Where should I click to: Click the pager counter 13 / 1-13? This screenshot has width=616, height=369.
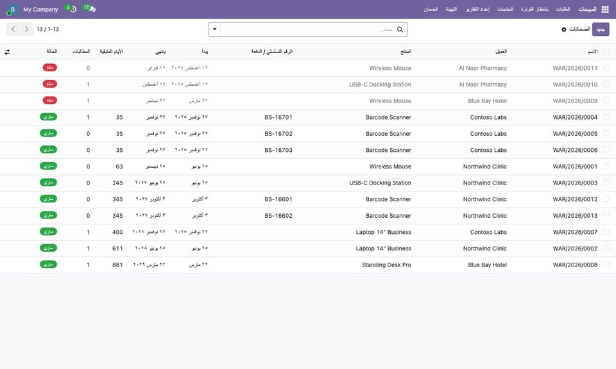[x=47, y=29]
